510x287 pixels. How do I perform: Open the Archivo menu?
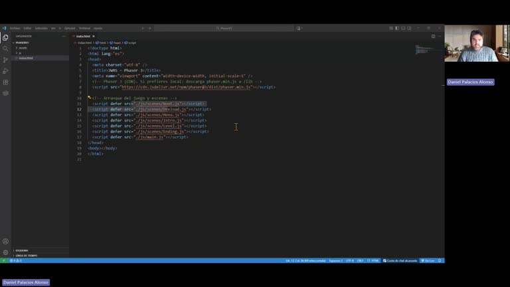15,29
